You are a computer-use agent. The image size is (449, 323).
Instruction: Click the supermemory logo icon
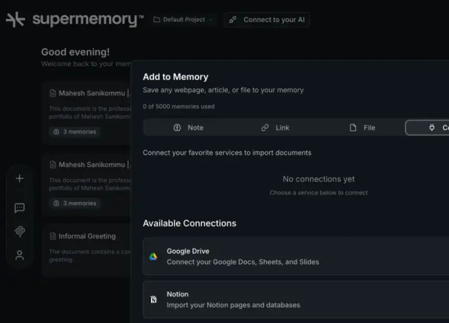pyautogui.click(x=15, y=20)
